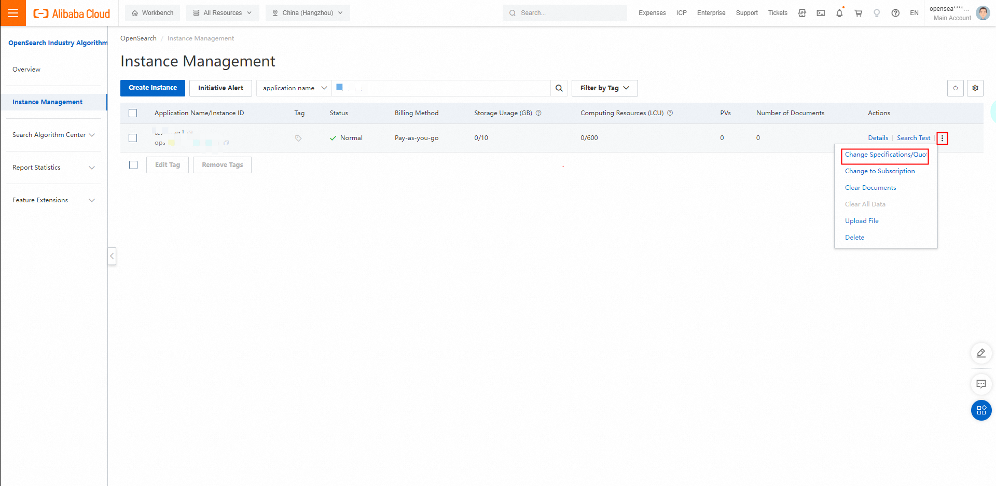Select Change Specifications/Quota menu item
The width and height of the screenshot is (996, 486).
tap(886, 155)
